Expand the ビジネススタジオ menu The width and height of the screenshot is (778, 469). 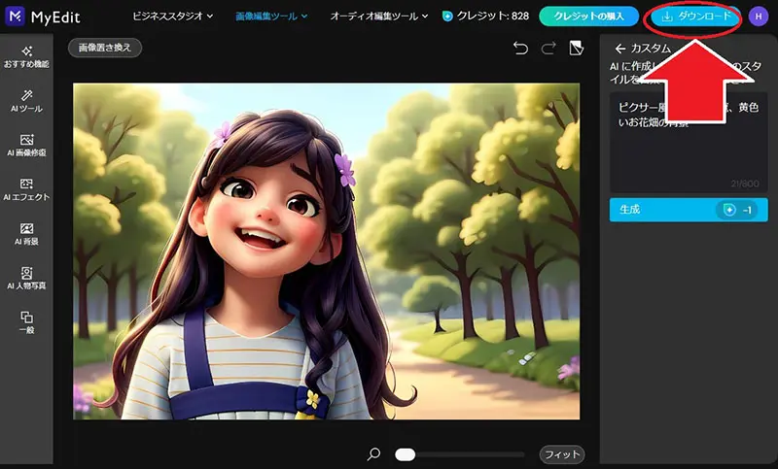click(x=173, y=17)
